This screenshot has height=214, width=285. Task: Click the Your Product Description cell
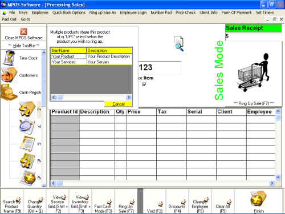[x=109, y=56]
